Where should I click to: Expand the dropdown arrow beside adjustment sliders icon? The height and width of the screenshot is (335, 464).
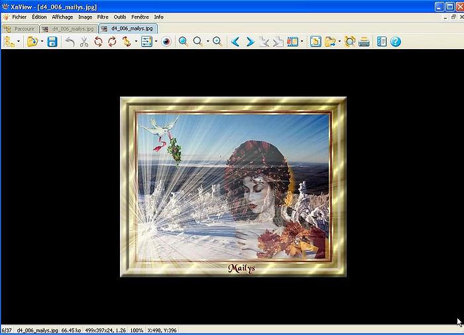coord(156,42)
